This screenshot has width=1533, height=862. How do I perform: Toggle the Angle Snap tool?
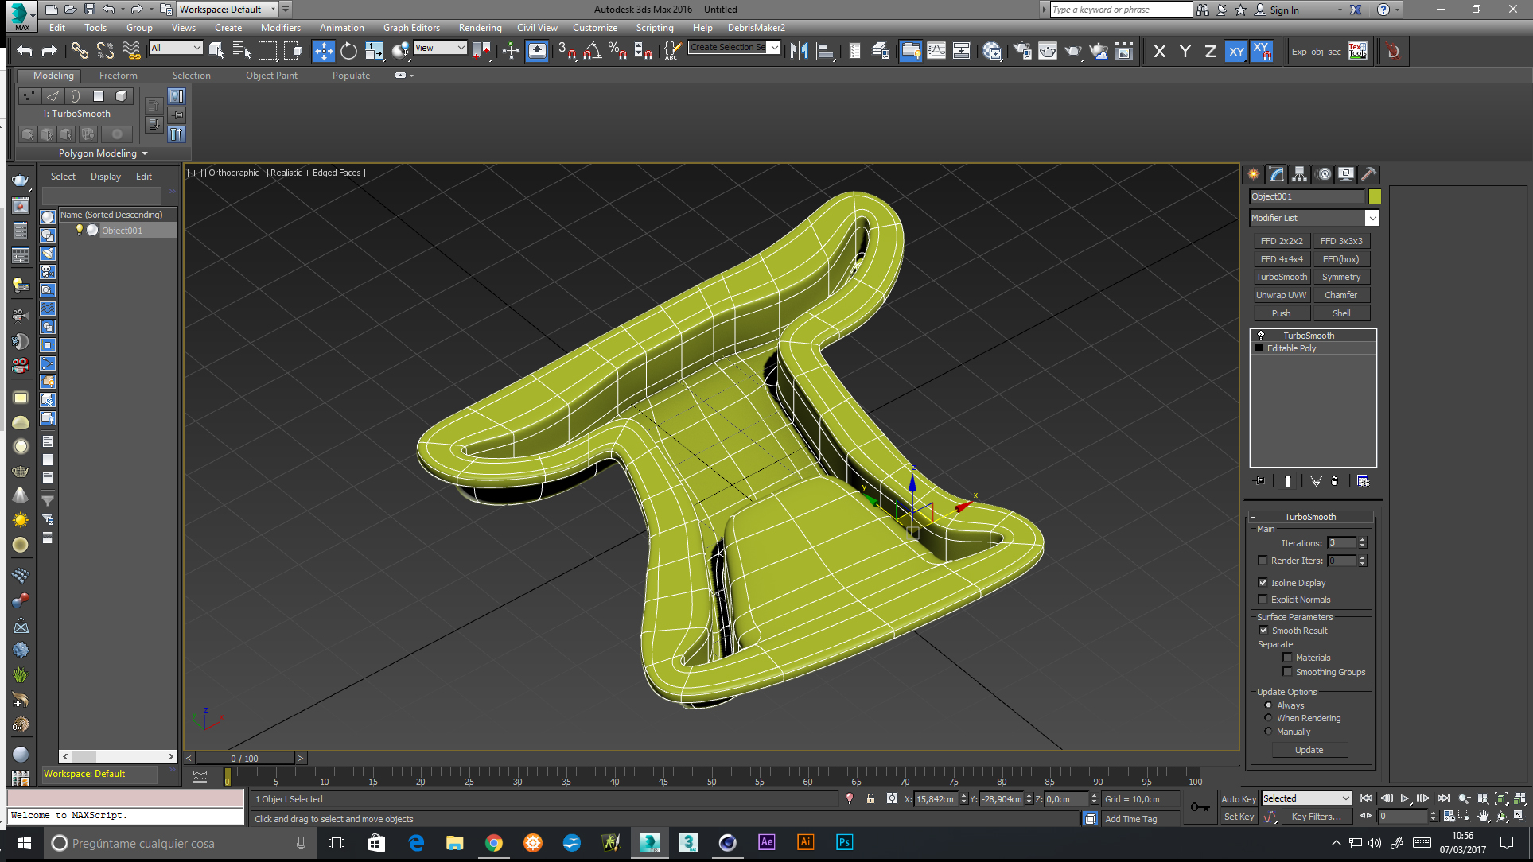click(x=591, y=52)
